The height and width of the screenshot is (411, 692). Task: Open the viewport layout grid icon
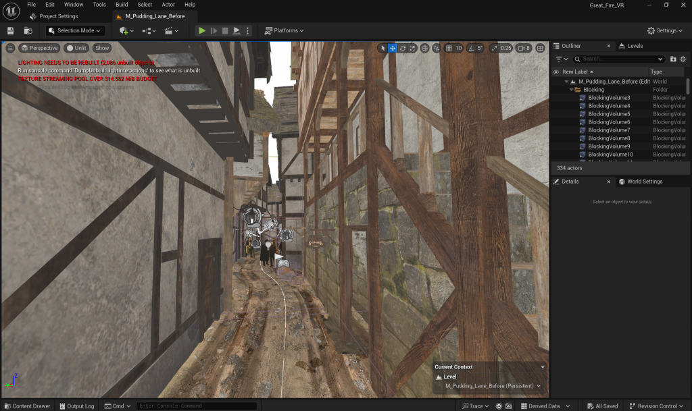(540, 48)
